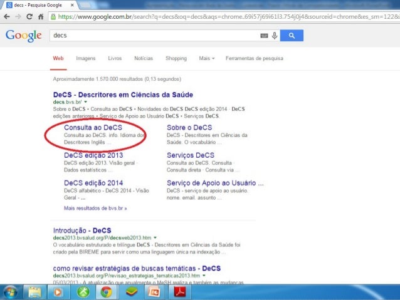Switch to the Imagens tab

point(86,58)
